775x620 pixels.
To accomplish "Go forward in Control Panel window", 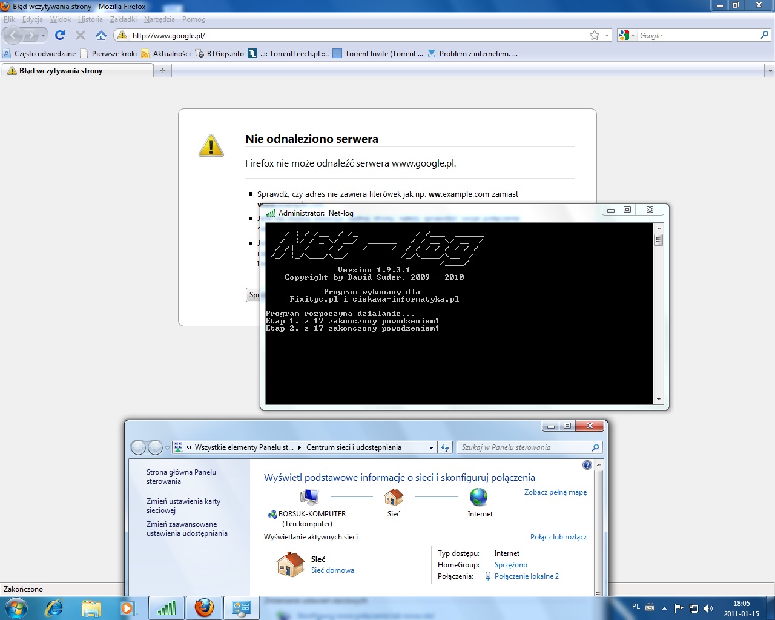I will 155,447.
